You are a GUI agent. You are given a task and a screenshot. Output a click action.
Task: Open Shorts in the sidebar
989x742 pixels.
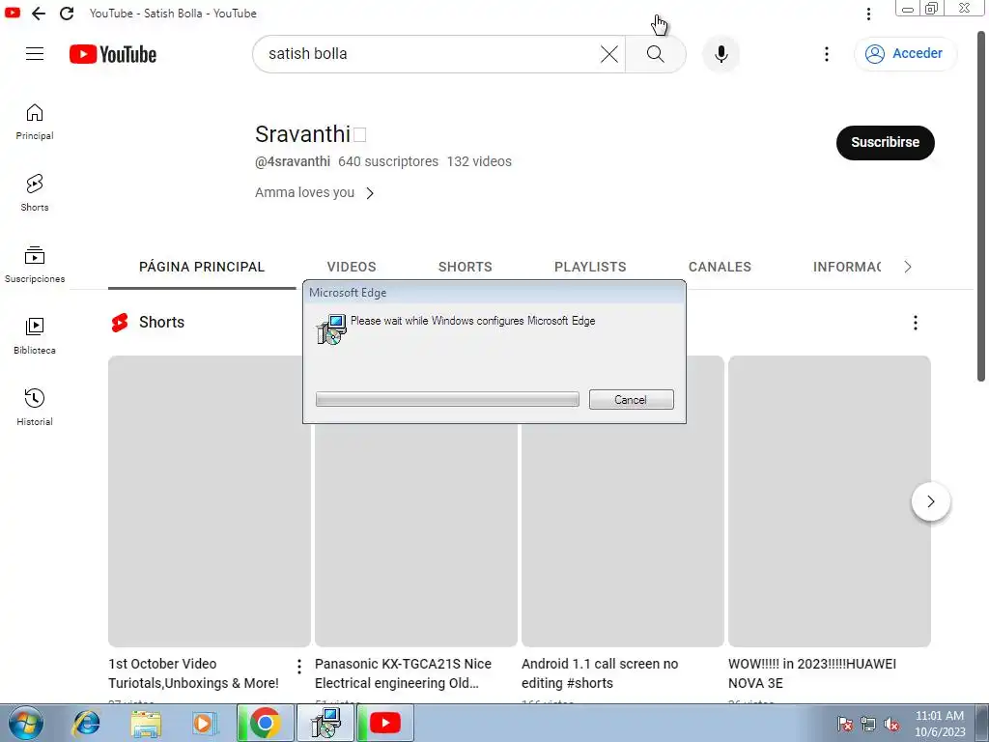pos(35,193)
